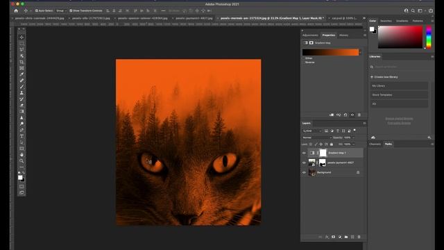The width and height of the screenshot is (444, 250).
Task: Open the Layers panel flyout menu
Action: point(364,124)
